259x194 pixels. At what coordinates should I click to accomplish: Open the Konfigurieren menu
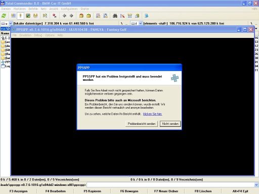pyautogui.click(x=69, y=9)
